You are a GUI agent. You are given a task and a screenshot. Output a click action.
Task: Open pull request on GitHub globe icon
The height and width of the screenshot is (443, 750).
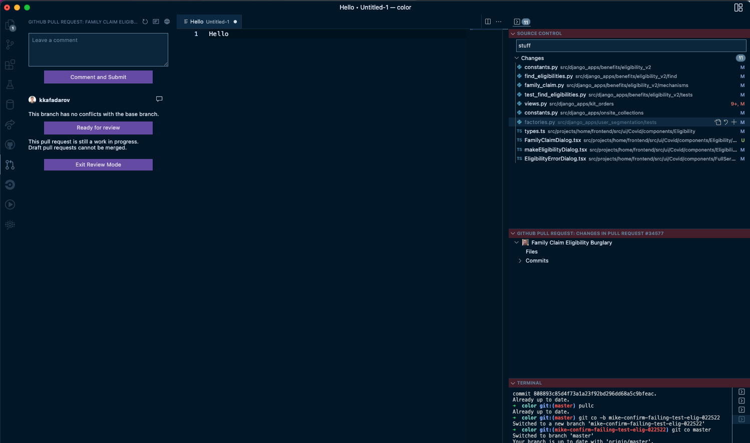point(167,21)
